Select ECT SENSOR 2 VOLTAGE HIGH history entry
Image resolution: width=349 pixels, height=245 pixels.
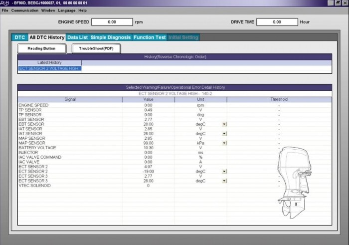pos(49,68)
